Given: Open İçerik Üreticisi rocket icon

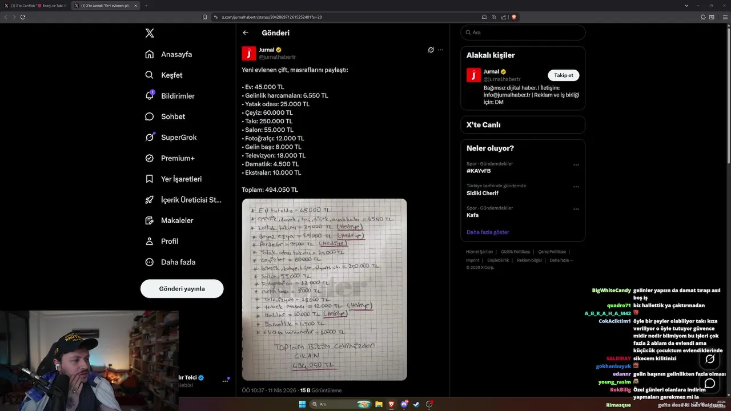Looking at the screenshot, I should pos(150,200).
